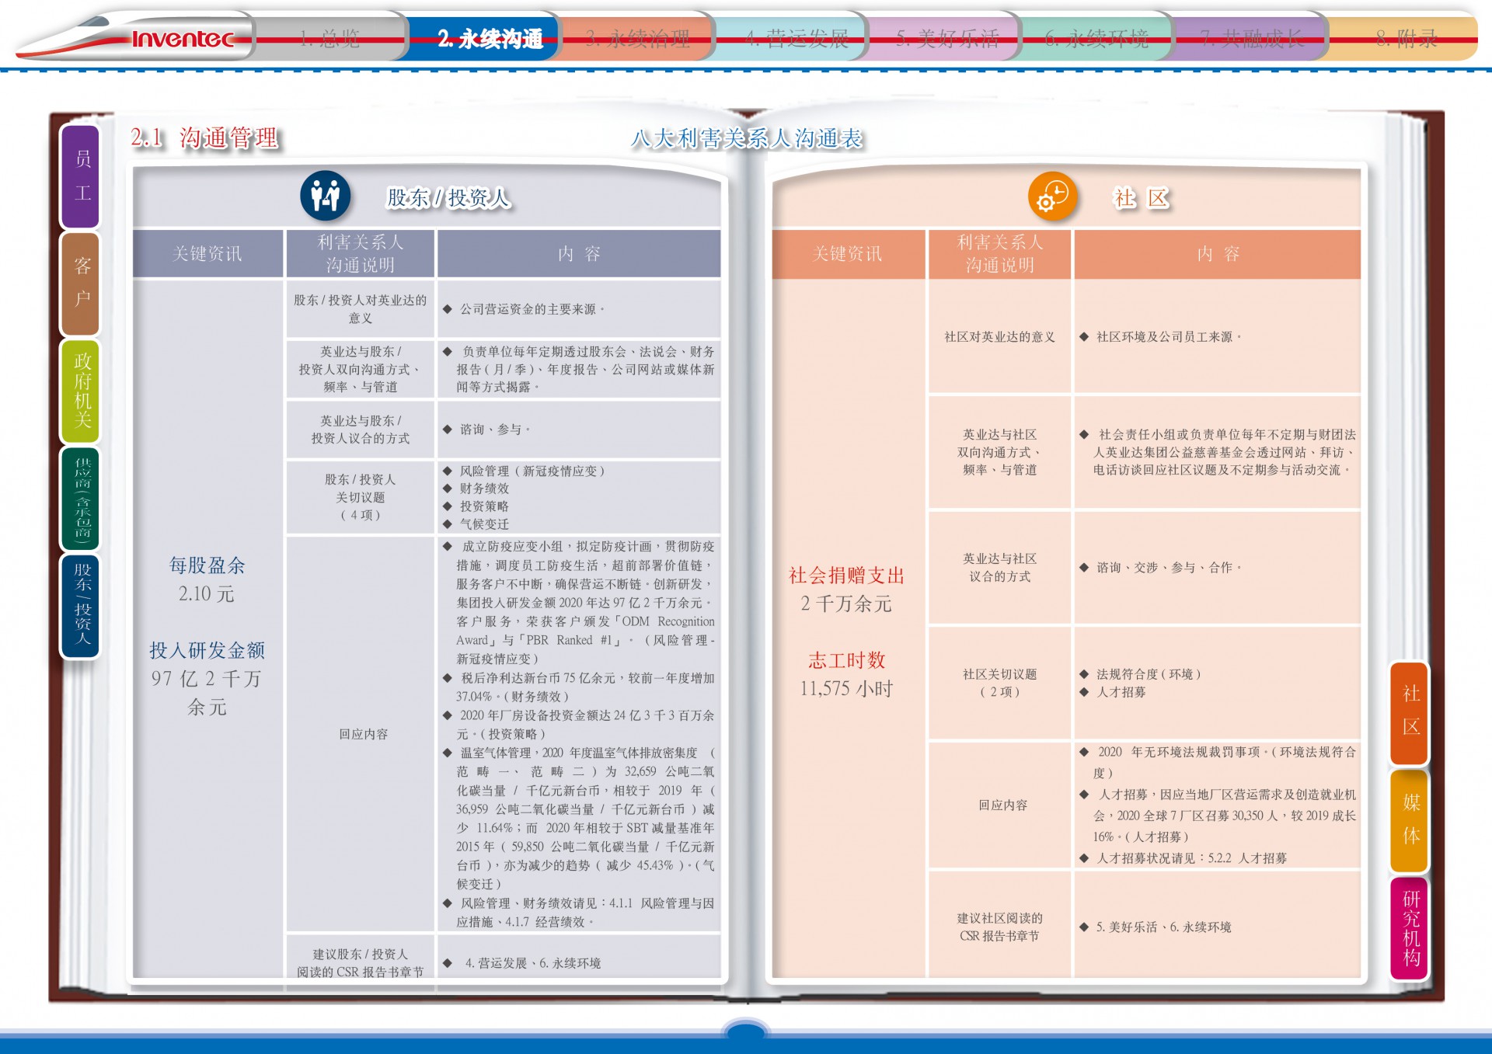
Task: Click the 社会捐赠支出 label
Action: (846, 576)
